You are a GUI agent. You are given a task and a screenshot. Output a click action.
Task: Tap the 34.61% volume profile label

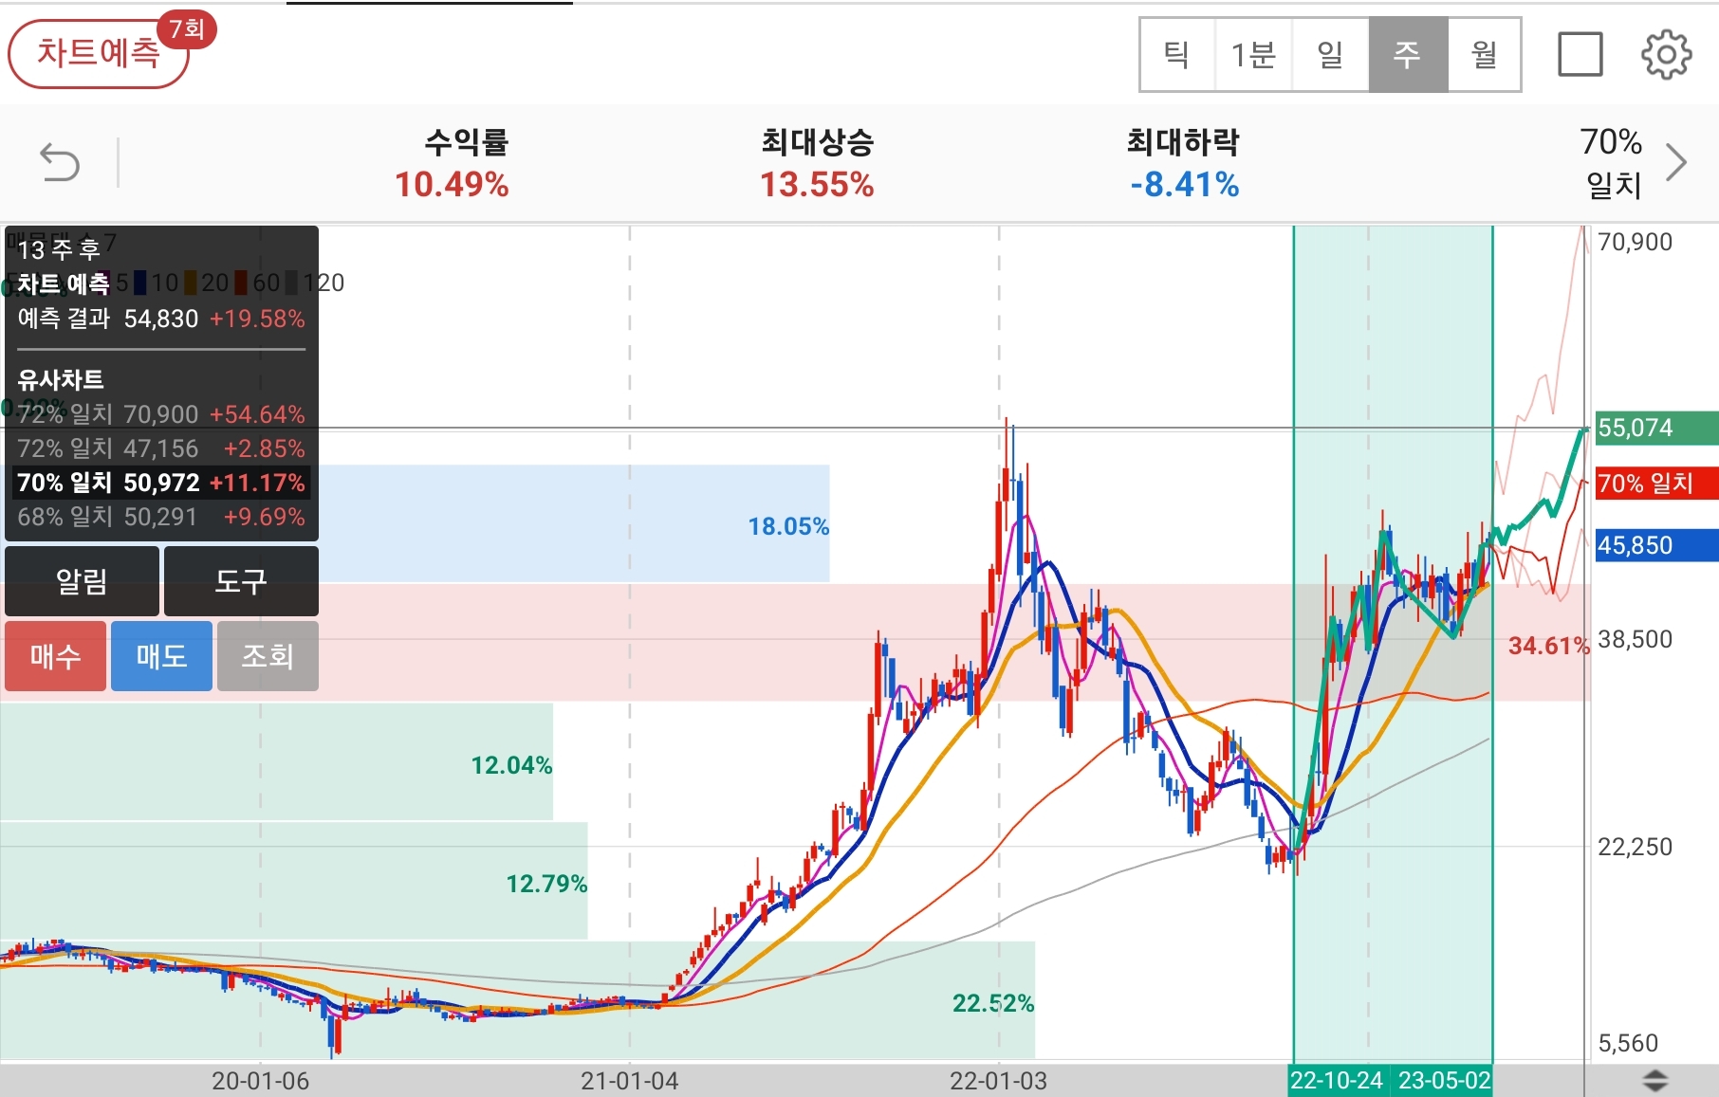point(1548,646)
